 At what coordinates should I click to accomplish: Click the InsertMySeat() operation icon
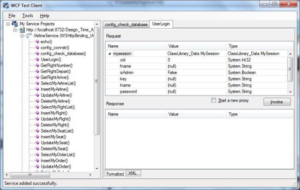tap(37, 137)
